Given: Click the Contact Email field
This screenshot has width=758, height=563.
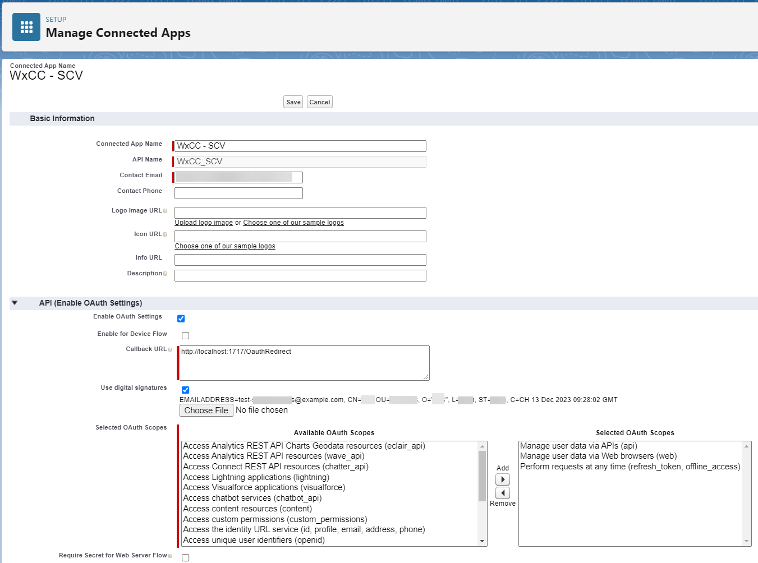Looking at the screenshot, I should point(238,177).
